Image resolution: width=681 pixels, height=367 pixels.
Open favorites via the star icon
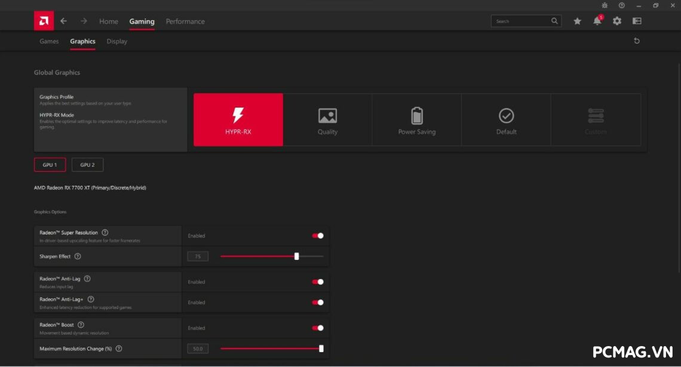[577, 21]
